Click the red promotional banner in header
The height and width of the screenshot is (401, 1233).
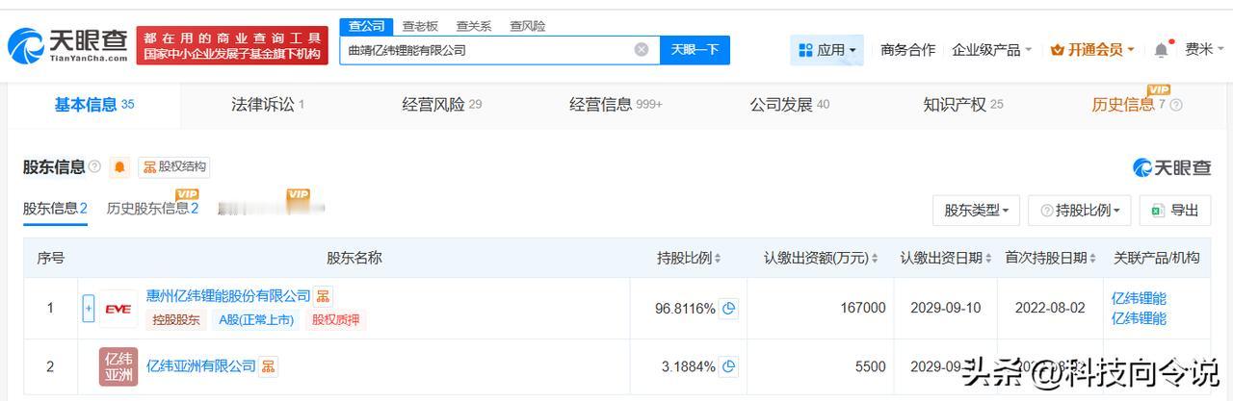pos(232,45)
